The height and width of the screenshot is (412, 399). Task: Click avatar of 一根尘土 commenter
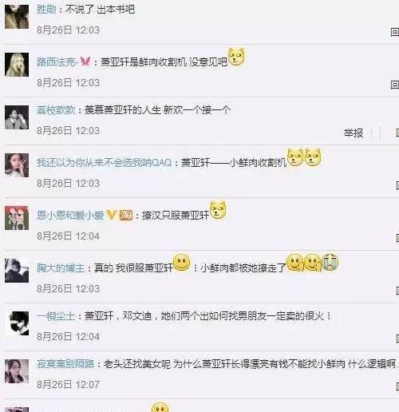pos(17,323)
